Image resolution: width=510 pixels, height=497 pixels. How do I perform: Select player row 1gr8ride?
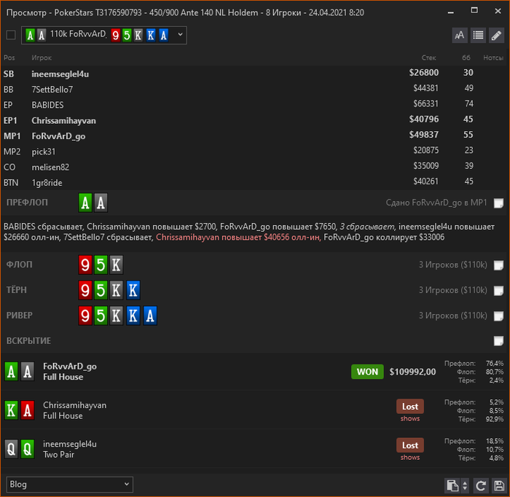(x=255, y=182)
